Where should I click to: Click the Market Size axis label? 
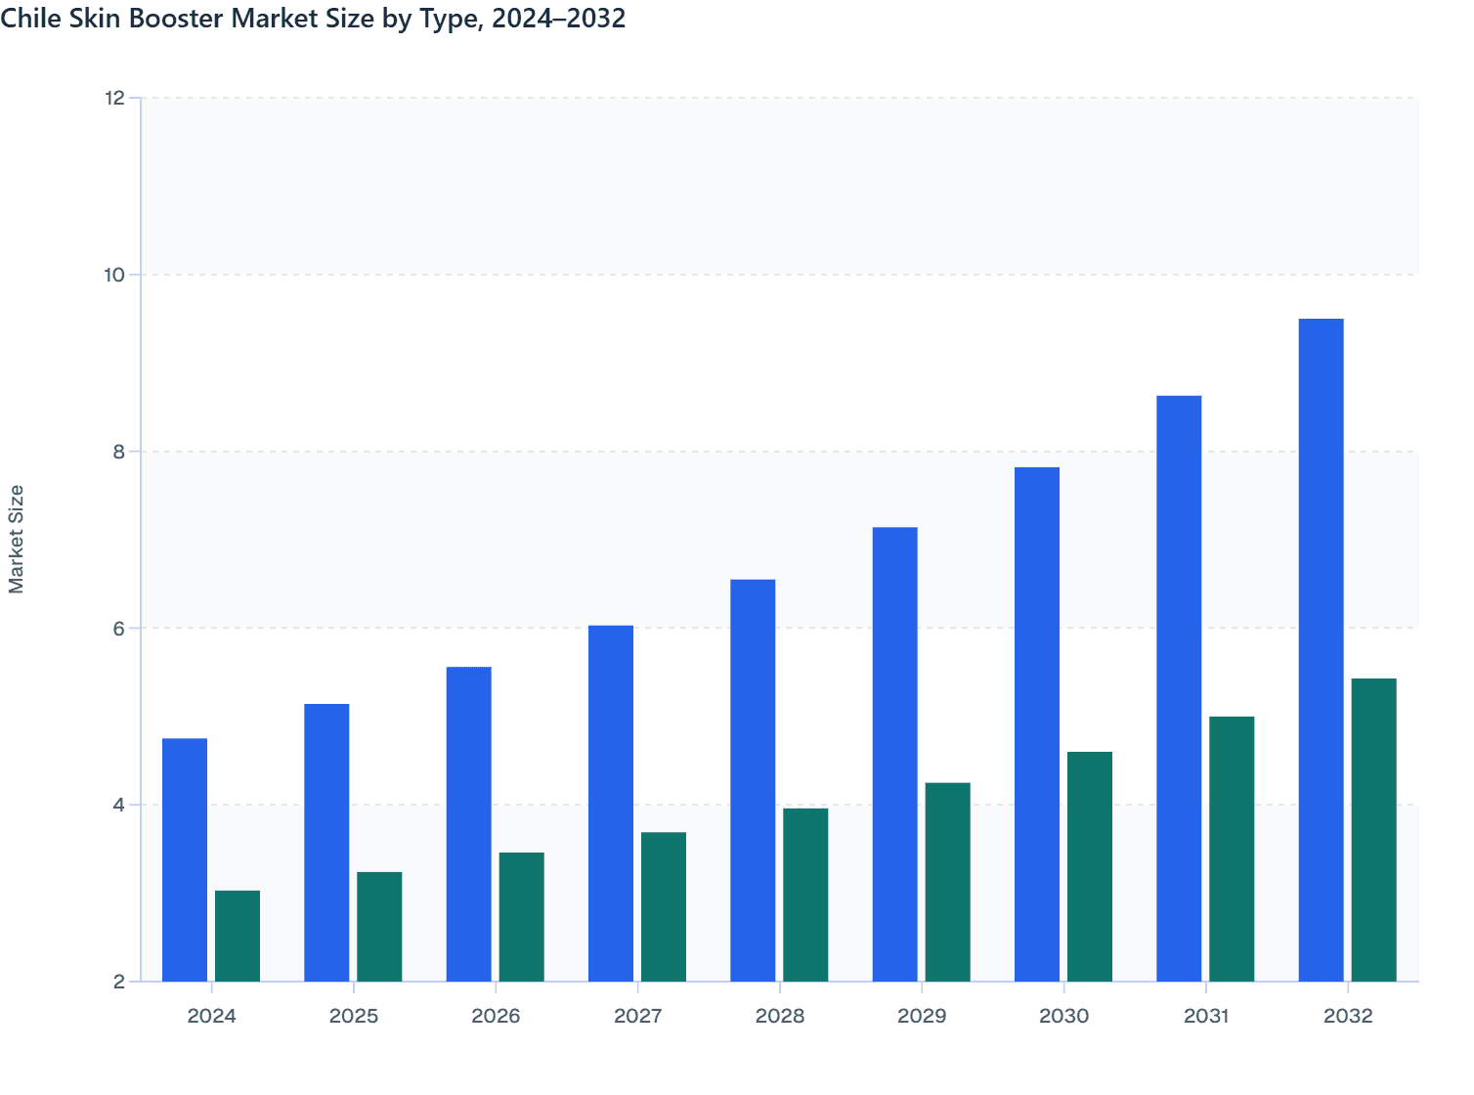coord(18,538)
